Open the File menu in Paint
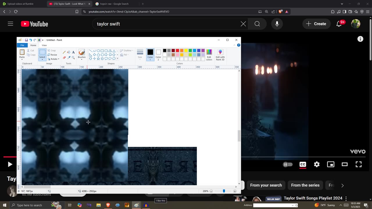The image size is (372, 209). [x=22, y=45]
